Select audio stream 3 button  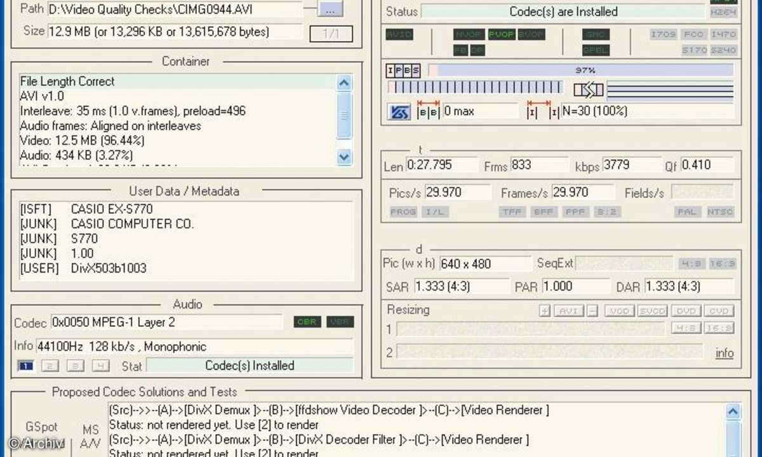pos(76,366)
